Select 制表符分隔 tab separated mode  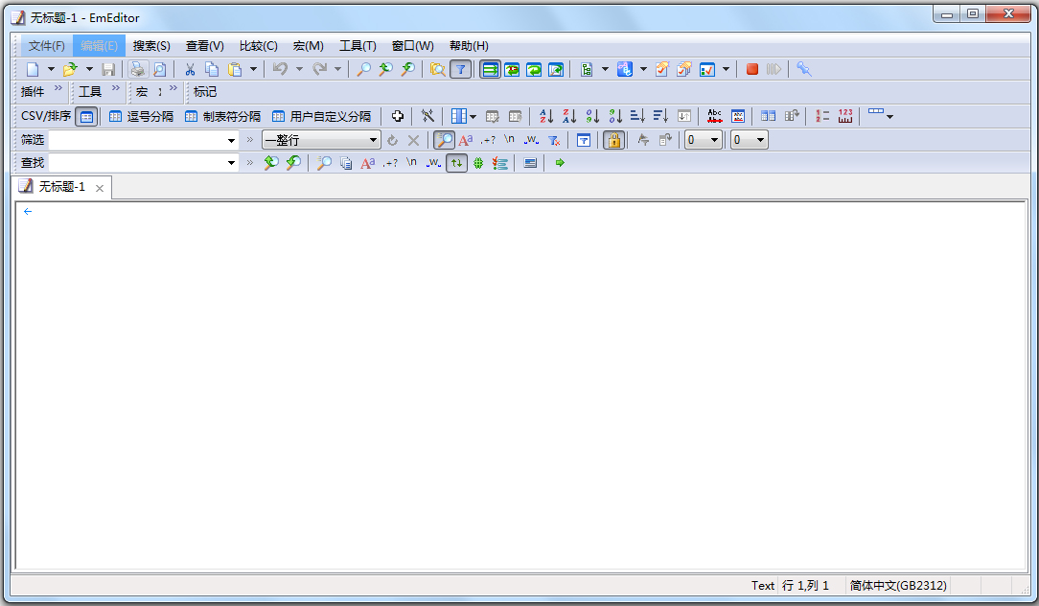pyautogui.click(x=222, y=116)
